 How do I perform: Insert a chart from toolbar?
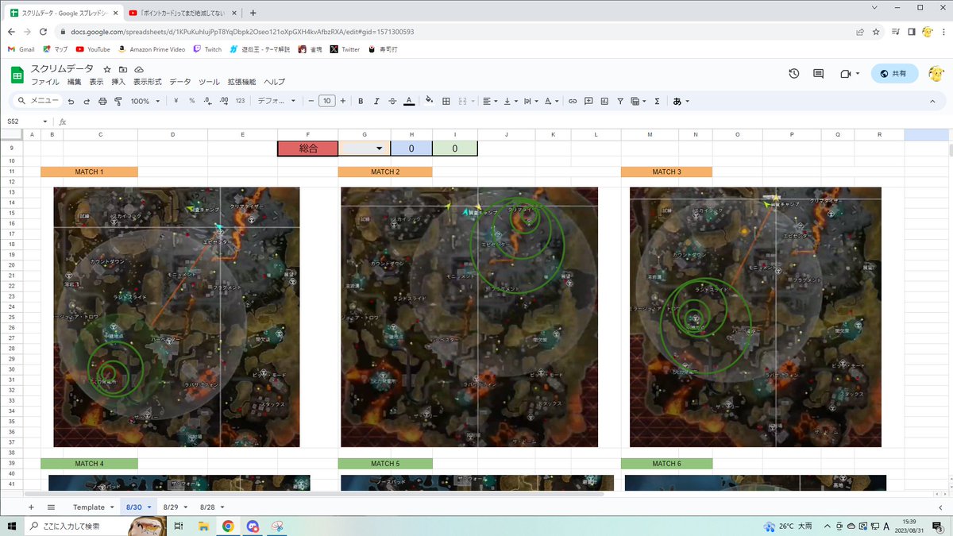(x=604, y=102)
